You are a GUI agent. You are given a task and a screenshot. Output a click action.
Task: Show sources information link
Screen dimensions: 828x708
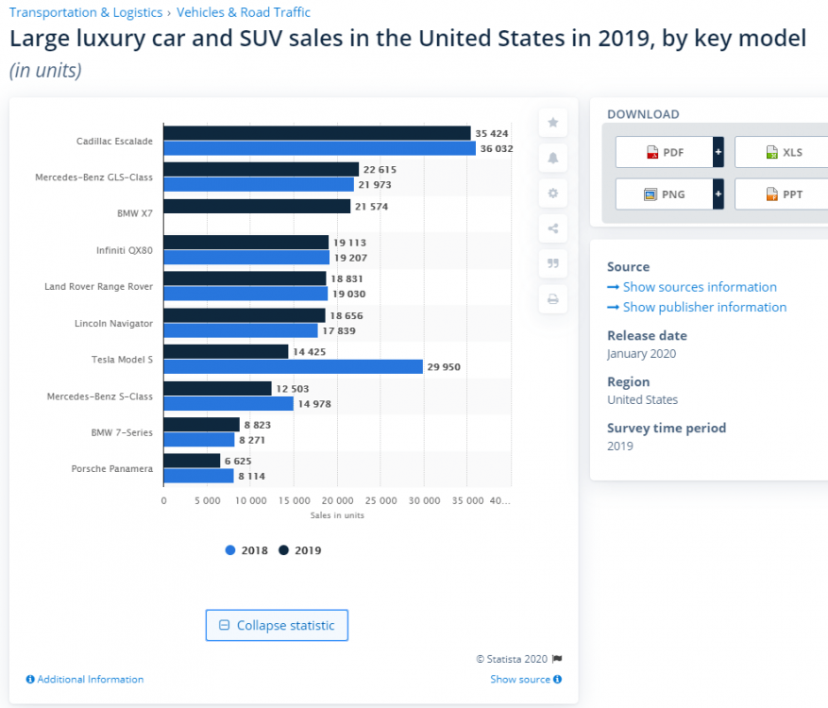coord(699,287)
